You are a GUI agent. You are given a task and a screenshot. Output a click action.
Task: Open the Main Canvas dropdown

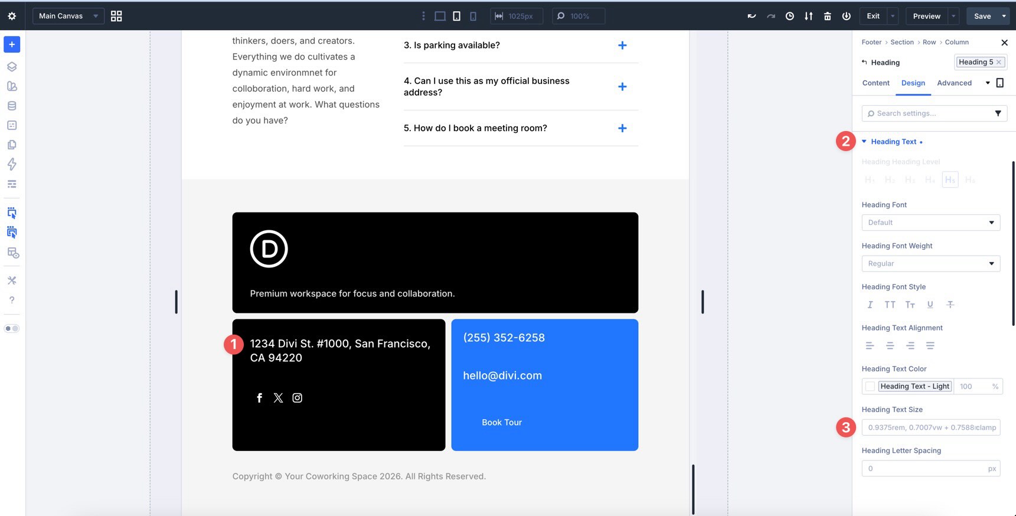point(68,16)
